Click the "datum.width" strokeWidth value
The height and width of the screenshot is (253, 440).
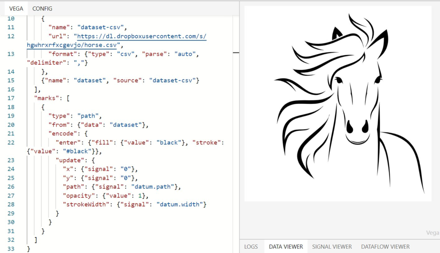click(181, 205)
